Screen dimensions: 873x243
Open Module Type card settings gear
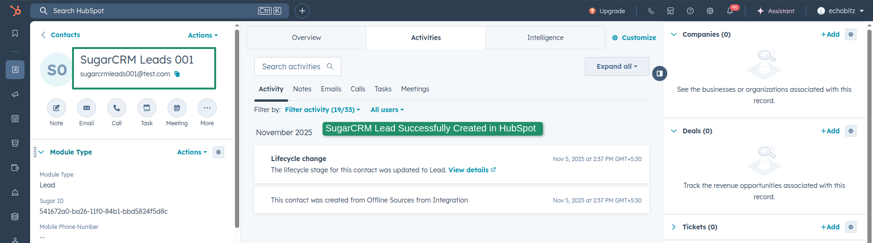pos(218,152)
